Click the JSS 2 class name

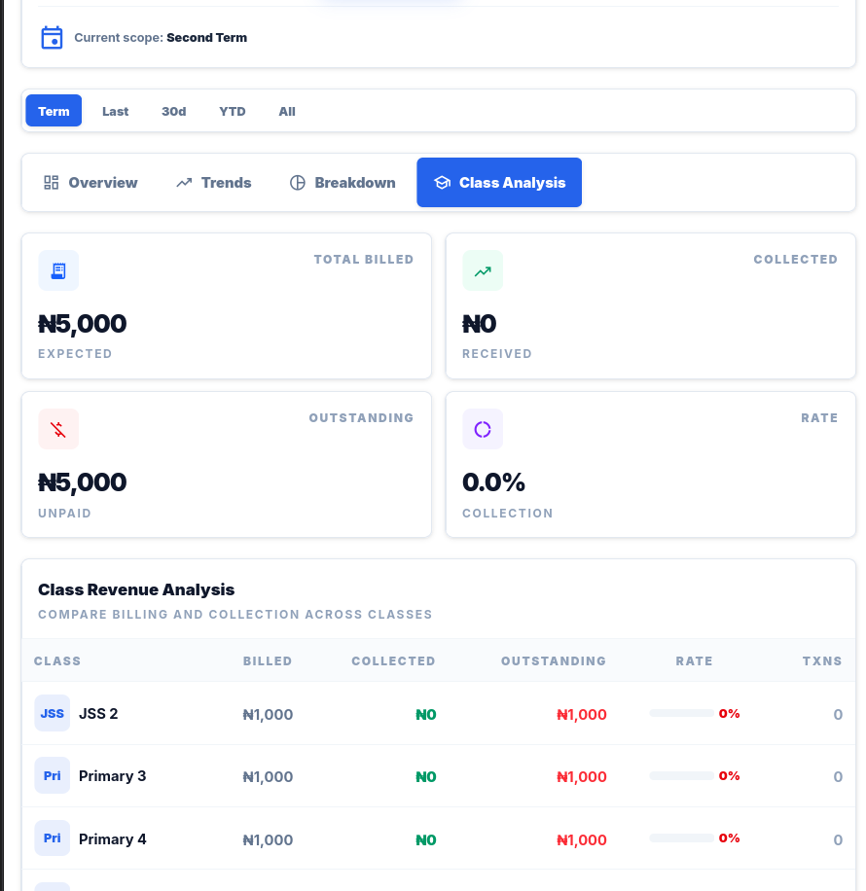[x=98, y=714]
